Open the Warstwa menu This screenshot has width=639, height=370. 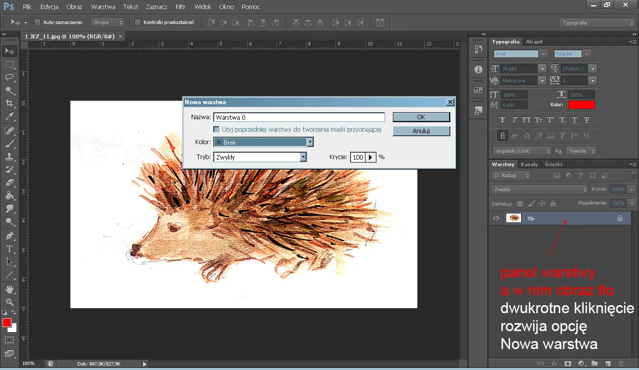click(103, 6)
